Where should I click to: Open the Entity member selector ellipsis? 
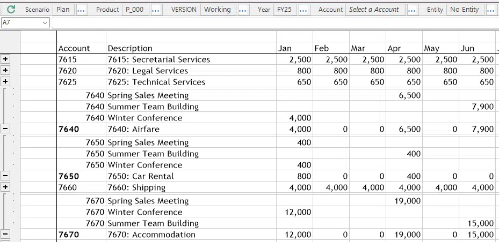coord(491,10)
